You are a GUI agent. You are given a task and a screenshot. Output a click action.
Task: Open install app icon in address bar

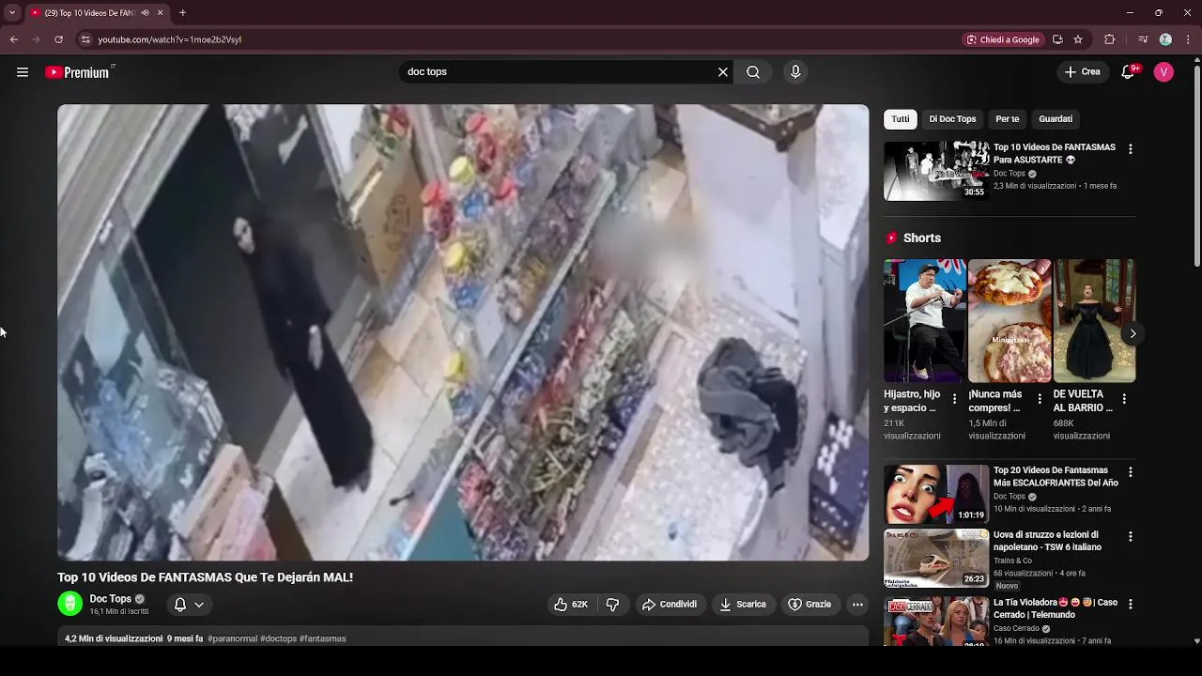click(1057, 39)
